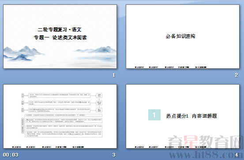Click the top flowchart box on slide 3
The width and height of the screenshot is (244, 160).
[59, 96]
